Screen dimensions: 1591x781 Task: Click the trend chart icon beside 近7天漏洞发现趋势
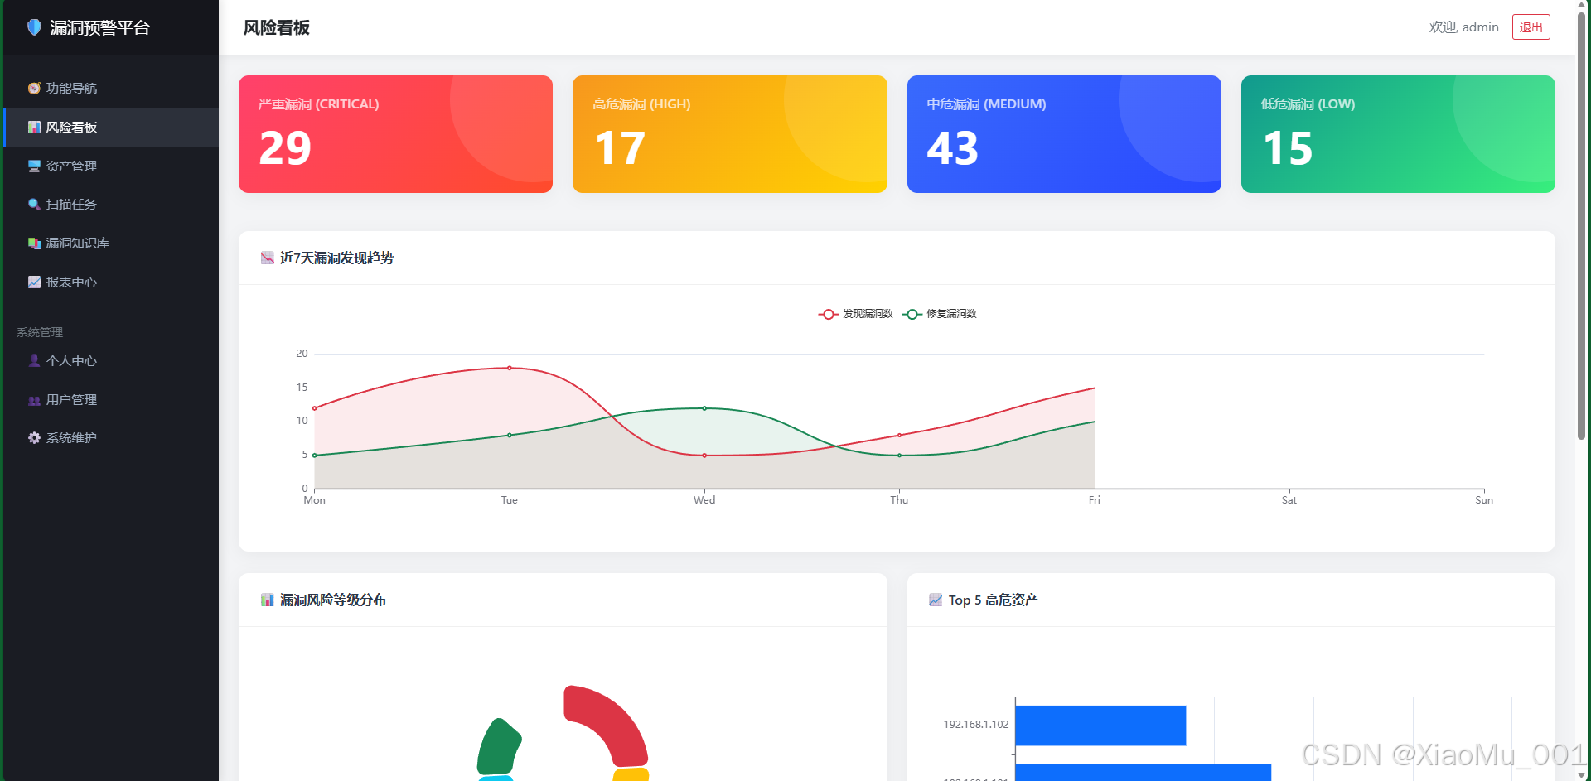267,258
